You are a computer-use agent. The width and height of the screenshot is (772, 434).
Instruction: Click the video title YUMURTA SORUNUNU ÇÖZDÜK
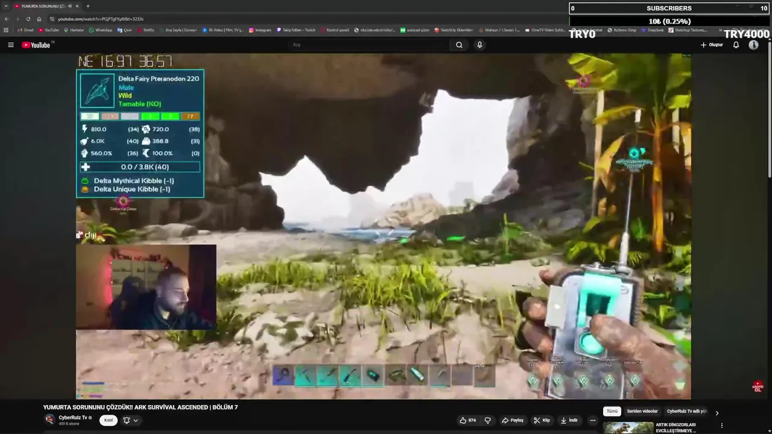pos(141,407)
